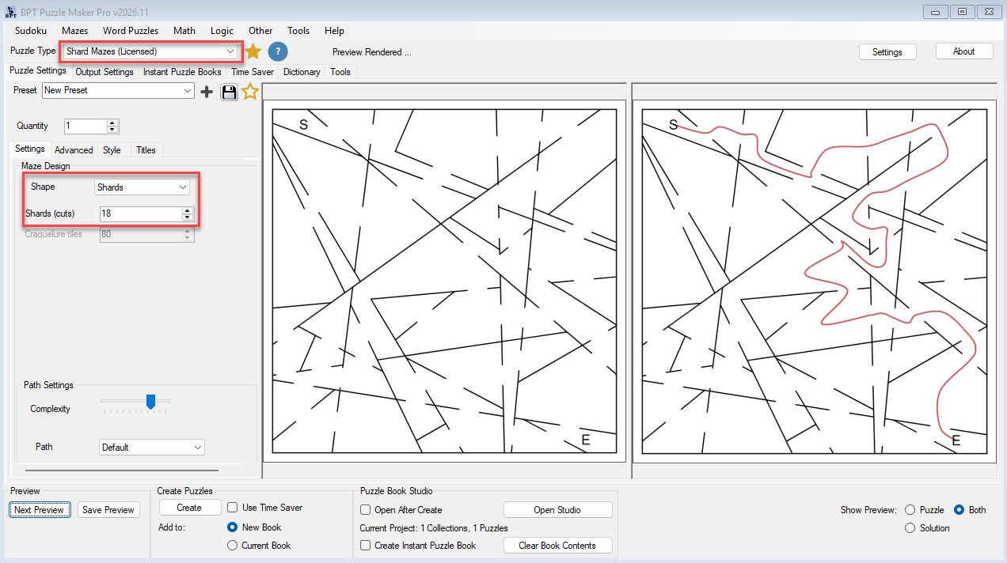Open the Math menu

click(x=184, y=31)
